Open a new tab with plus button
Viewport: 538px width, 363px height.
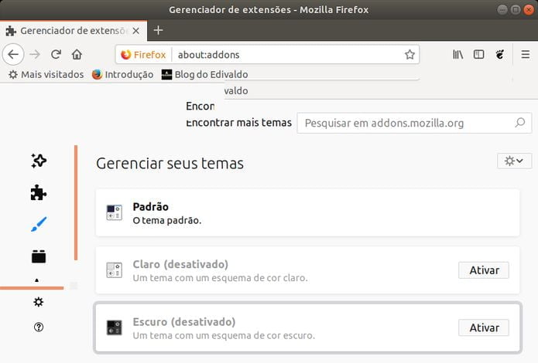tap(158, 30)
